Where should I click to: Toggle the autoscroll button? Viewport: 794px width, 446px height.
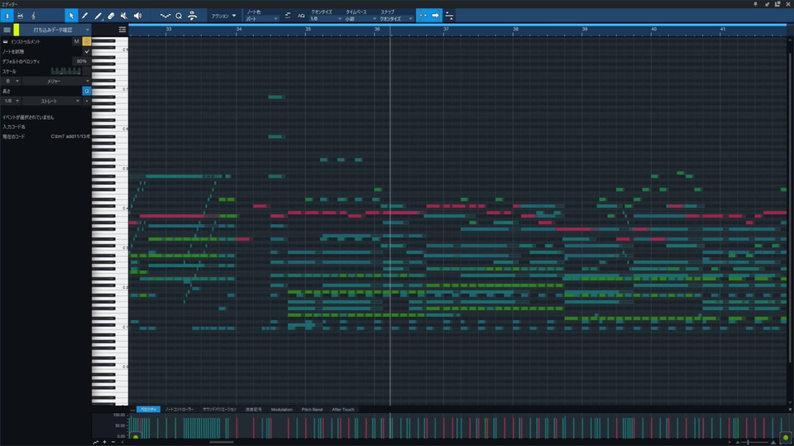pyautogui.click(x=423, y=16)
